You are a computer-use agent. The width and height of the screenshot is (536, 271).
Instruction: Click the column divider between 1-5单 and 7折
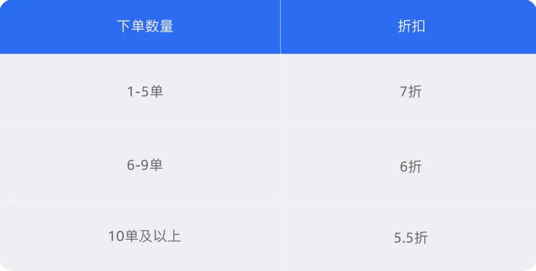pos(280,90)
